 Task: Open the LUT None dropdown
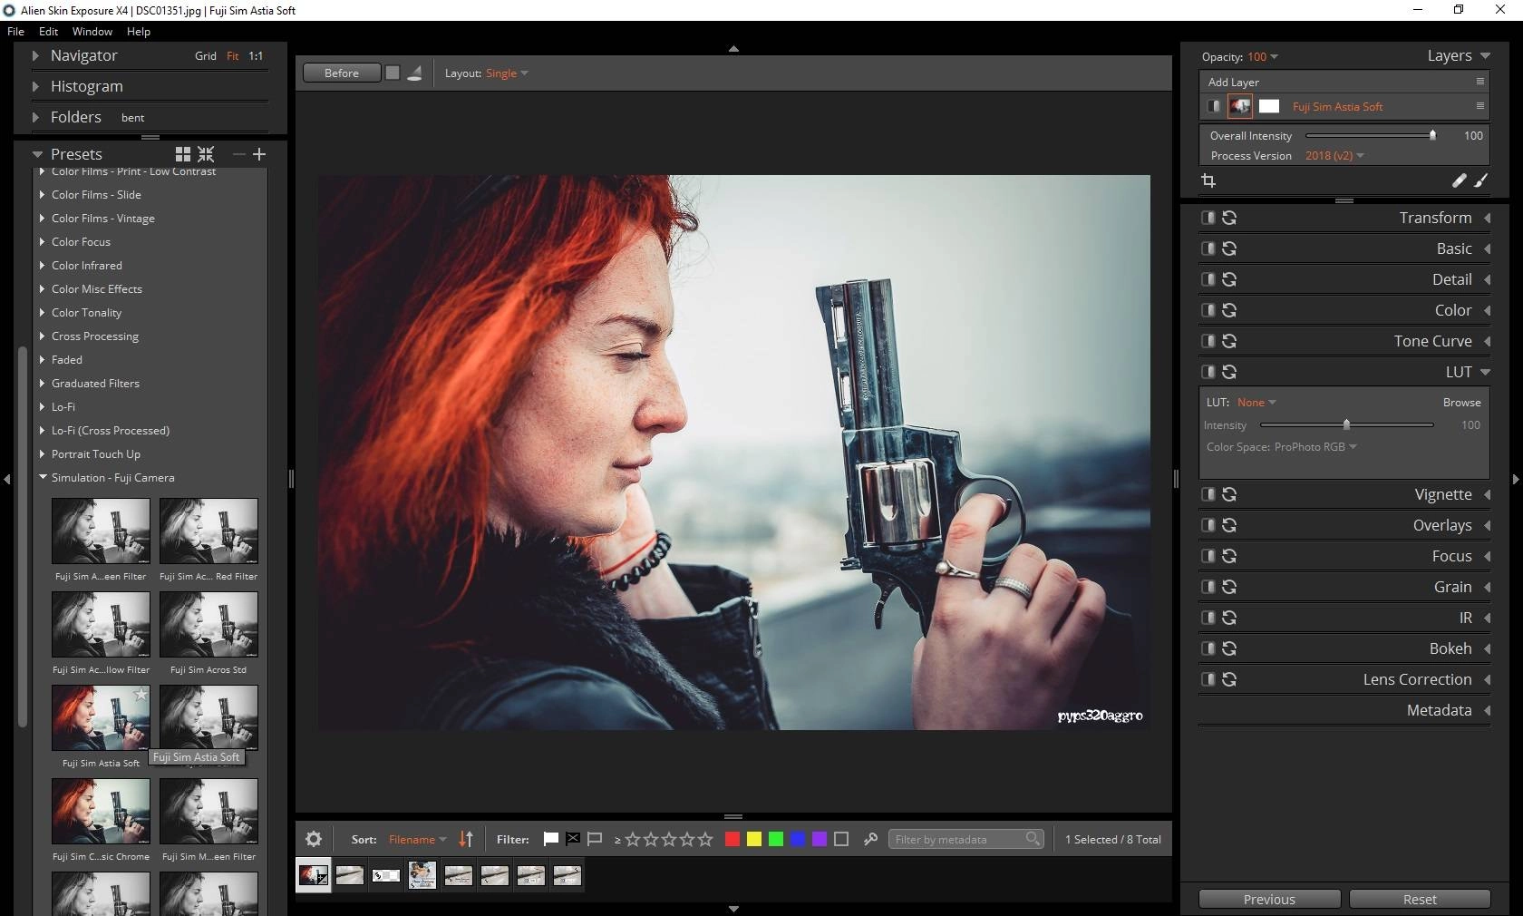1256,403
